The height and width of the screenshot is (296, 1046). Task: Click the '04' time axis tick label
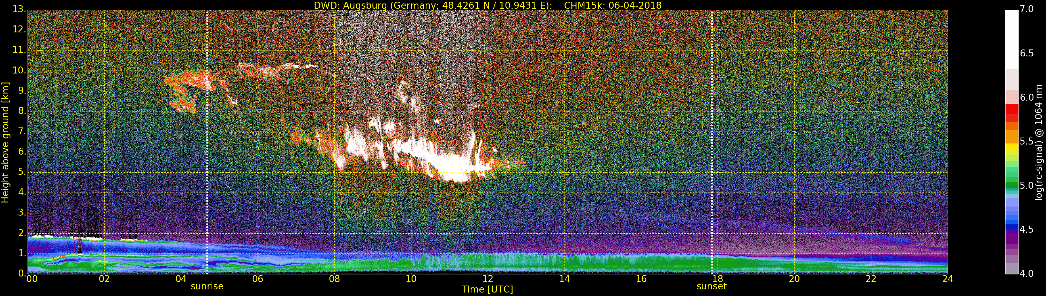click(x=181, y=279)
